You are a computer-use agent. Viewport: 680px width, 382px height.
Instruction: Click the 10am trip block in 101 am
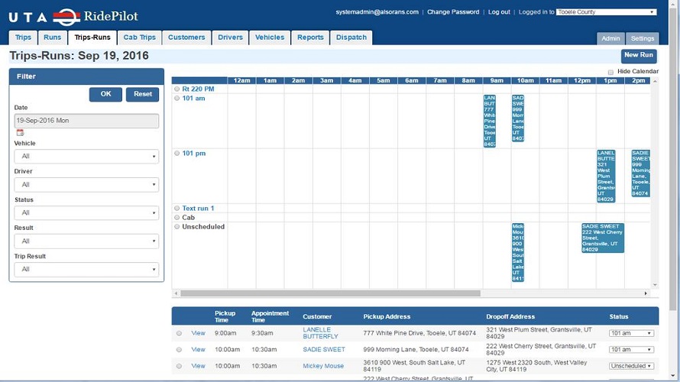tap(518, 118)
